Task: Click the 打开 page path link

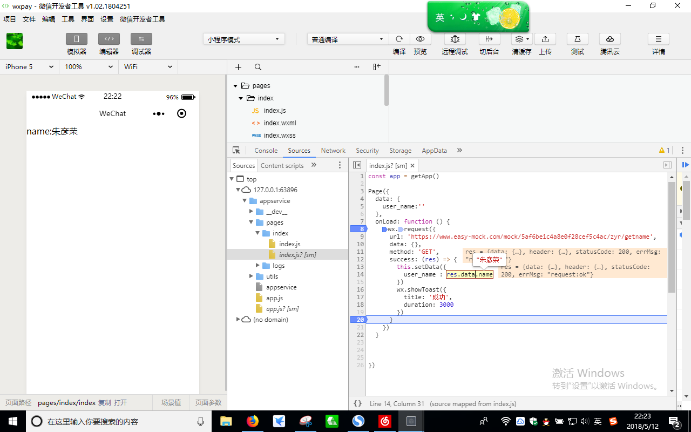Action: coord(121,402)
